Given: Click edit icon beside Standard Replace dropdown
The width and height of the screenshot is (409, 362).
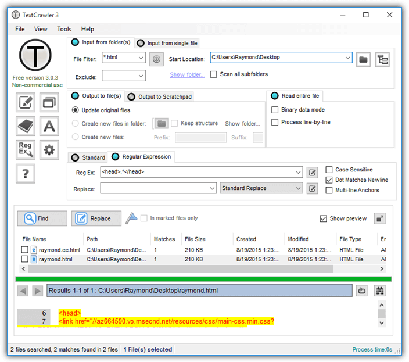Looking at the screenshot, I should click(312, 188).
